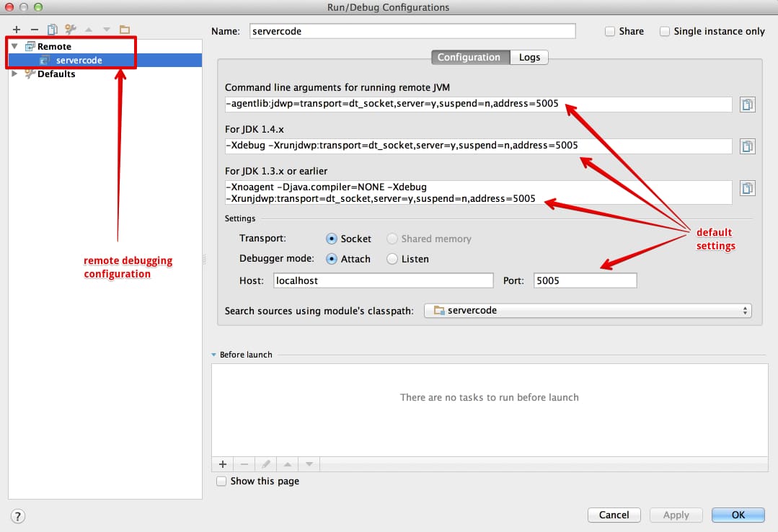Open the Configuration tab
This screenshot has width=778, height=532.
point(470,57)
